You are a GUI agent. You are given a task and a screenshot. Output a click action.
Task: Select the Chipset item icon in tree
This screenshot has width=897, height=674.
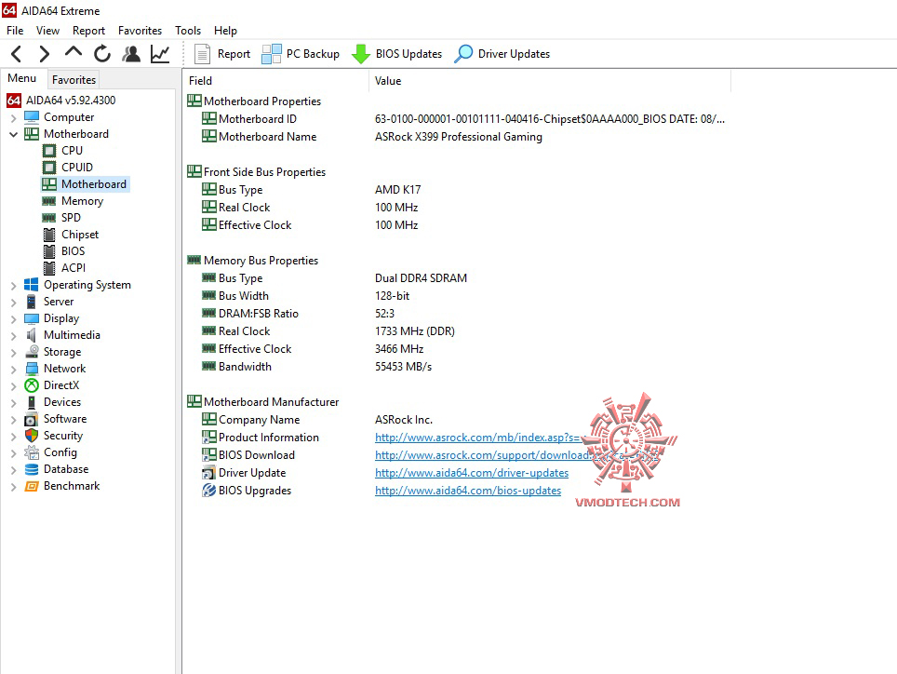coord(49,234)
